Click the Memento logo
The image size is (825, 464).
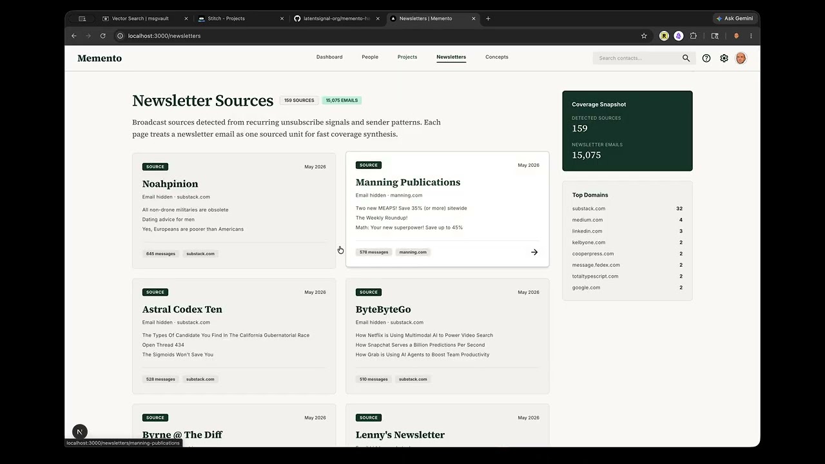[100, 58]
